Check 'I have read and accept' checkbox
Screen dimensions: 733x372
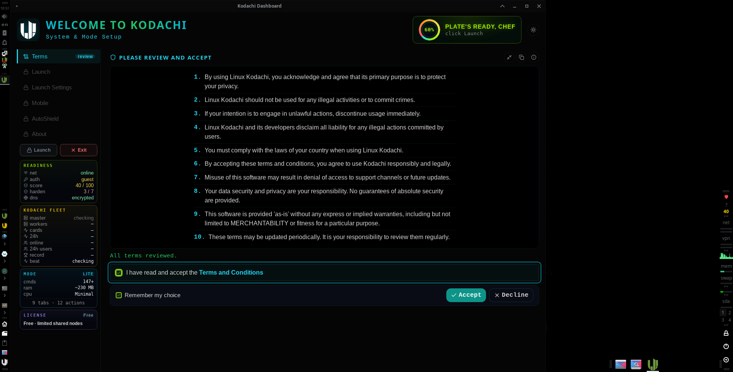(119, 273)
